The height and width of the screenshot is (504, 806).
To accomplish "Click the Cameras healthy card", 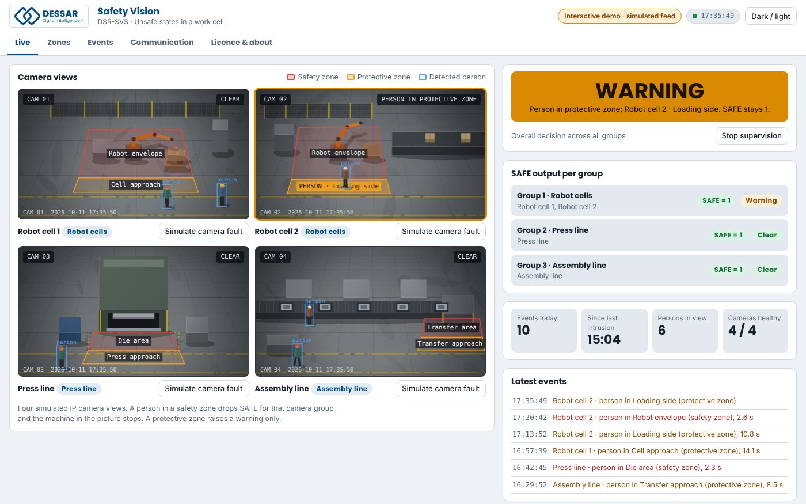I will point(755,331).
